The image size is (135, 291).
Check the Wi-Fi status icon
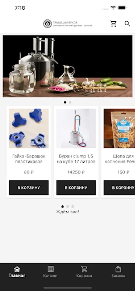coord(113,8)
